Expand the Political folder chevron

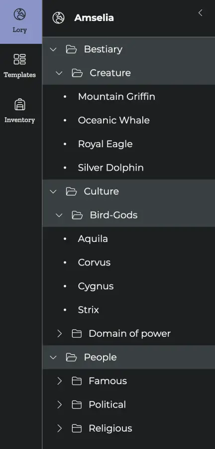[x=59, y=405]
